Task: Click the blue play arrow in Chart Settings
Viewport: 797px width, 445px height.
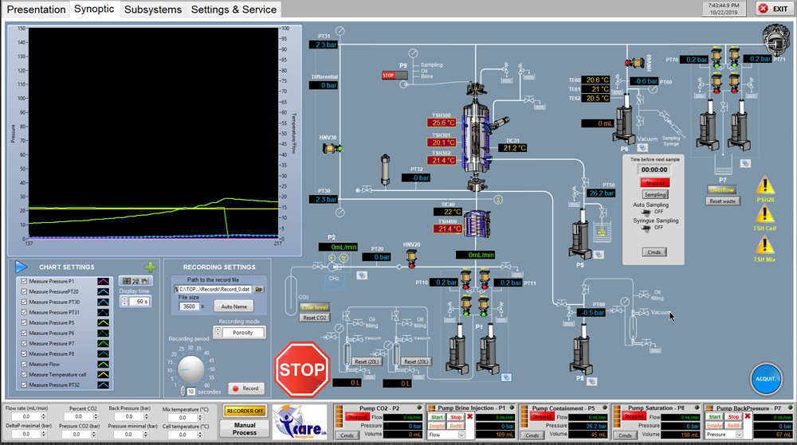Action: click(x=21, y=267)
